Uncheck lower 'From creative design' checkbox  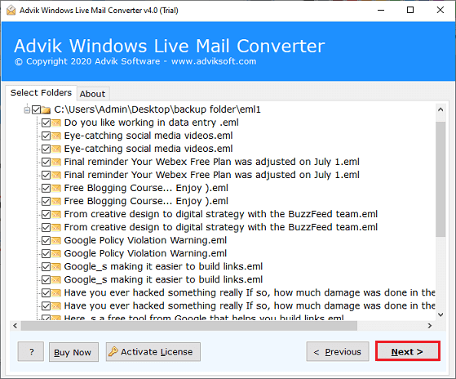coord(46,228)
